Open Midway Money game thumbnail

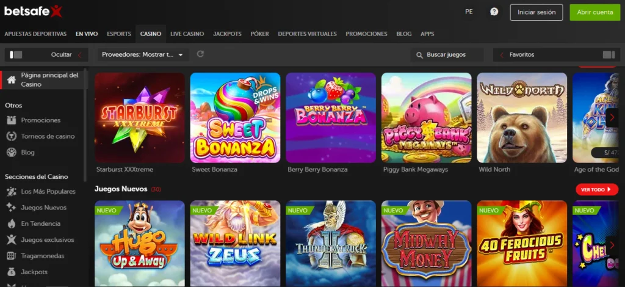[x=427, y=244]
